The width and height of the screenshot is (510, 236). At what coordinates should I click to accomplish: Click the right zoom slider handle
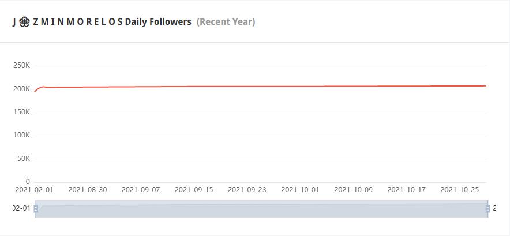click(x=487, y=208)
